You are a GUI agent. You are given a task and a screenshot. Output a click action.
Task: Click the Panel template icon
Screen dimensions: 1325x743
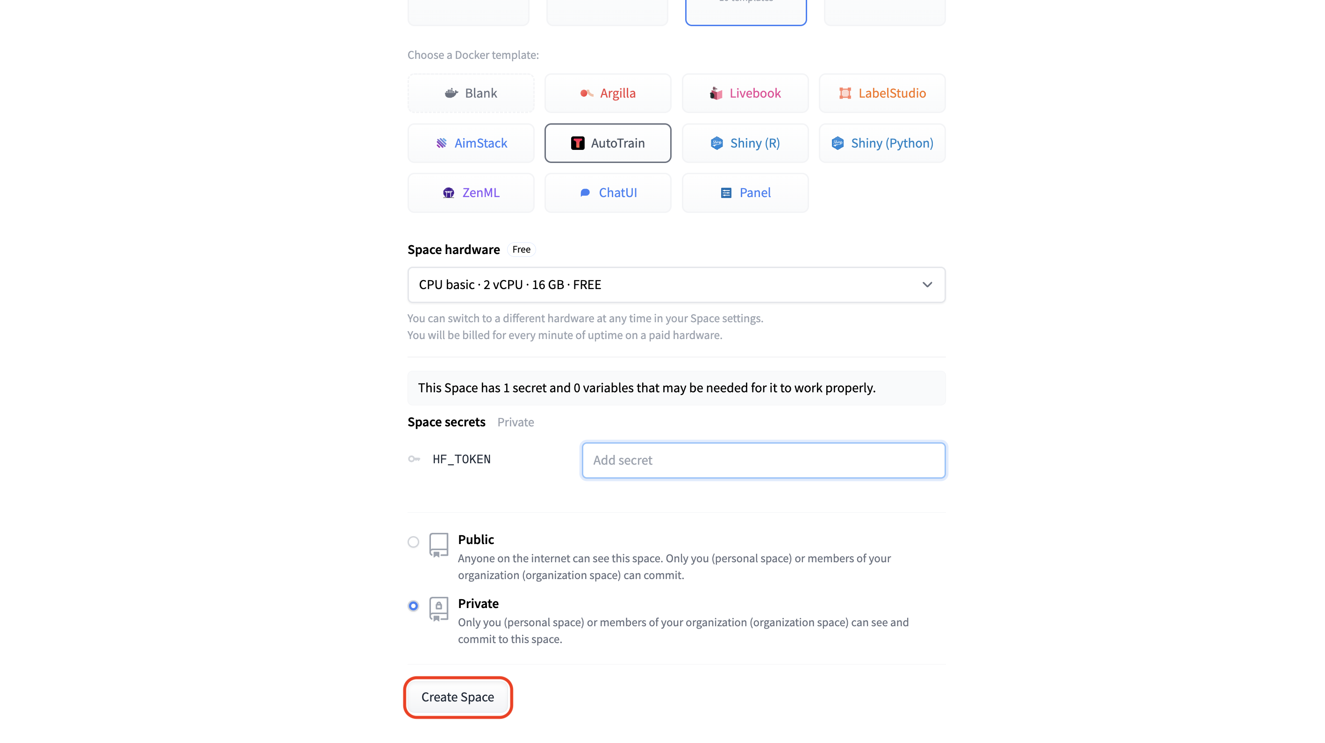click(726, 193)
